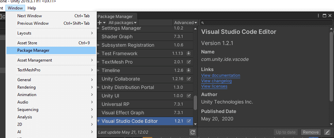Click the installed checkmark for Unity Collaborate
This screenshot has width=334, height=138.
pyautogui.click(x=189, y=79)
